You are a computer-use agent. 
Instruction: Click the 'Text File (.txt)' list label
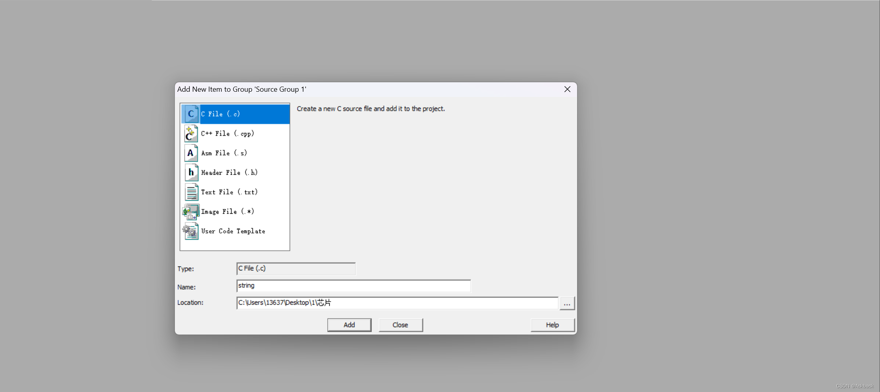coord(229,192)
